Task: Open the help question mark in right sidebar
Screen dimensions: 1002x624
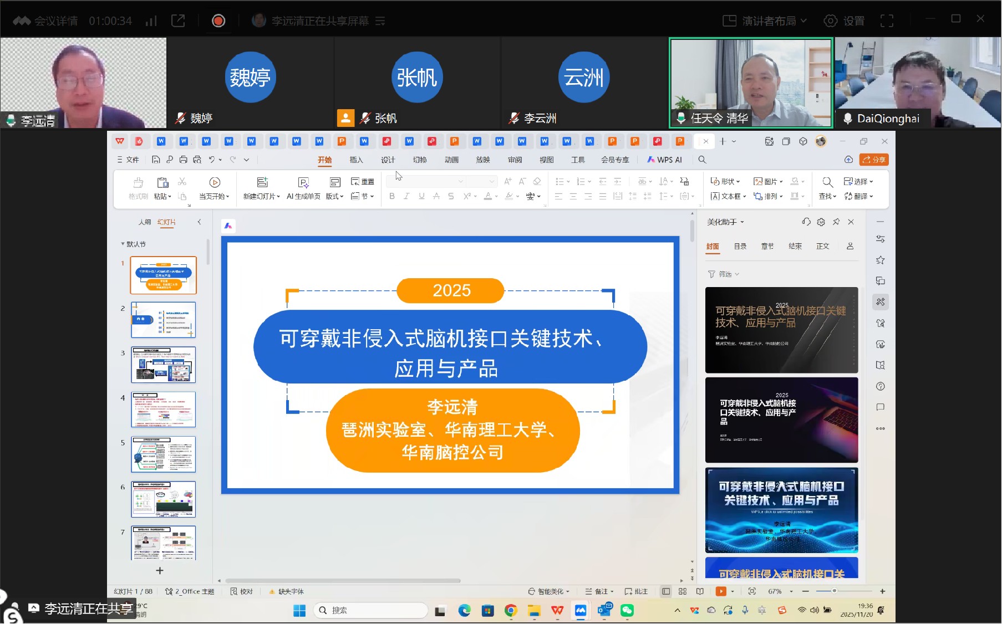Action: click(x=880, y=386)
